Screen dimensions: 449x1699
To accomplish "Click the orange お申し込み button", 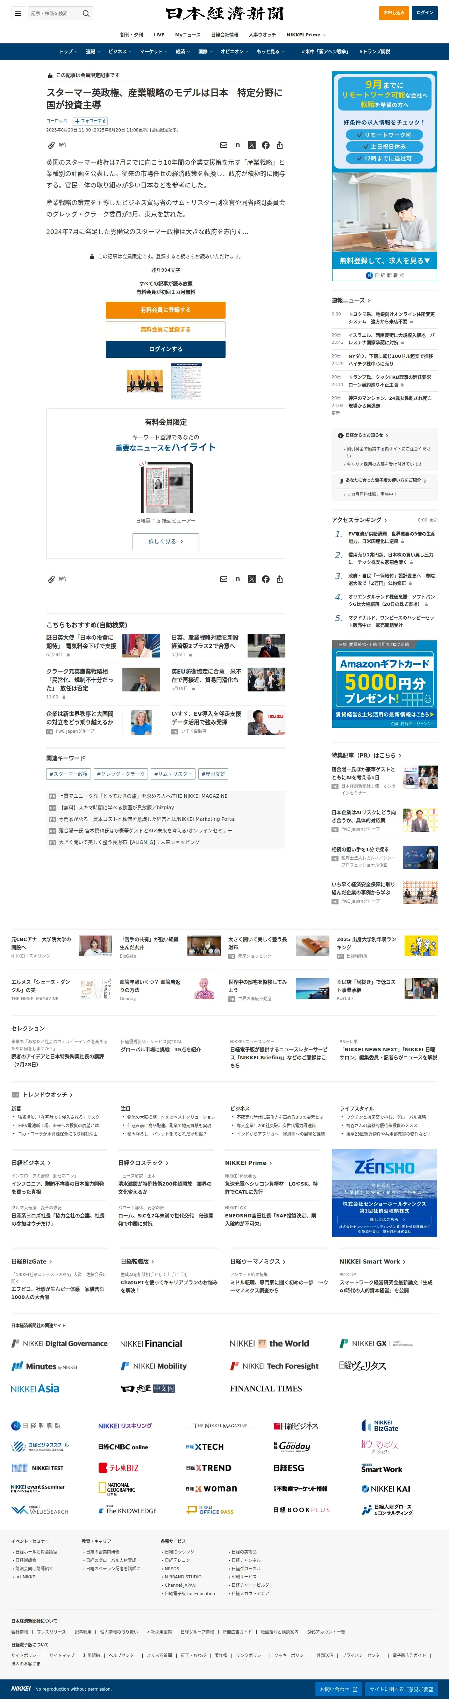I will [394, 13].
